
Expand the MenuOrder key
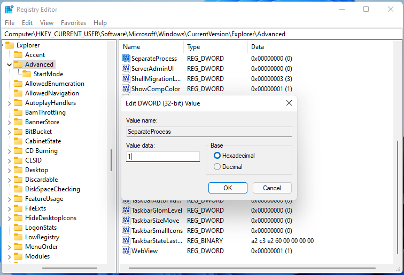pos(9,247)
